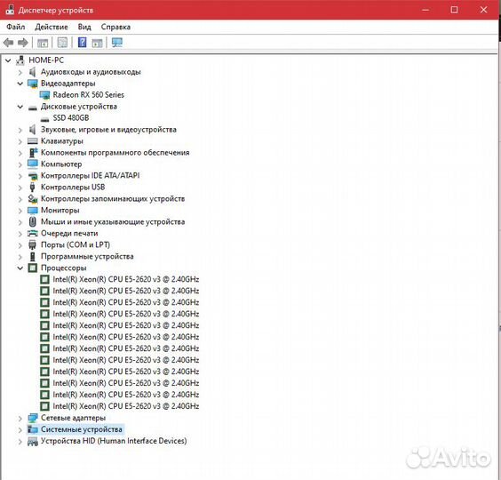Click the HOME-PC computer icon

click(20, 60)
